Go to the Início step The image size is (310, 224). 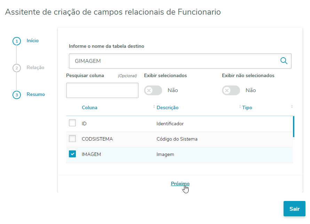pos(33,41)
